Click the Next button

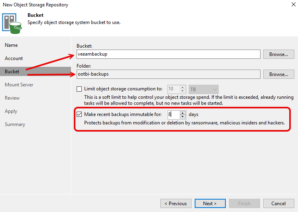pos(209,203)
